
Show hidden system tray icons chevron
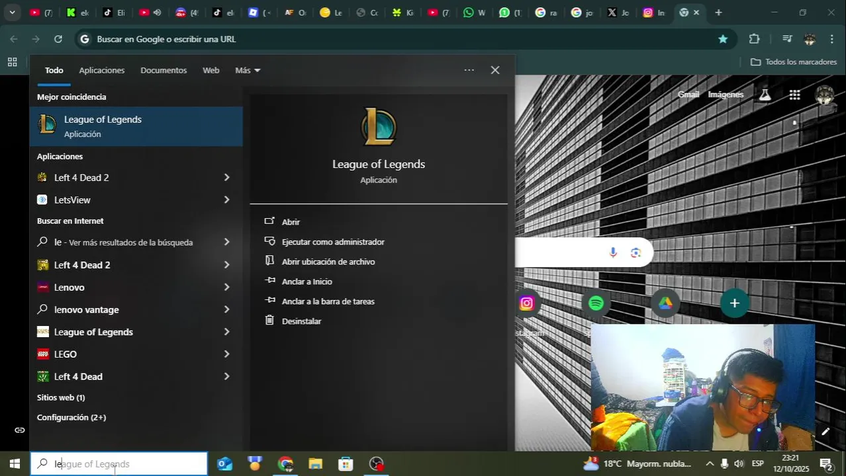coord(710,464)
